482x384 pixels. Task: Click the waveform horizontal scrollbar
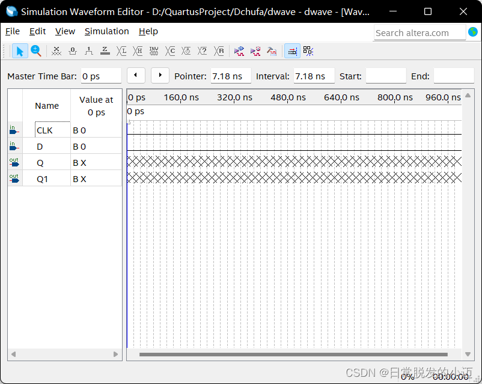coord(293,355)
